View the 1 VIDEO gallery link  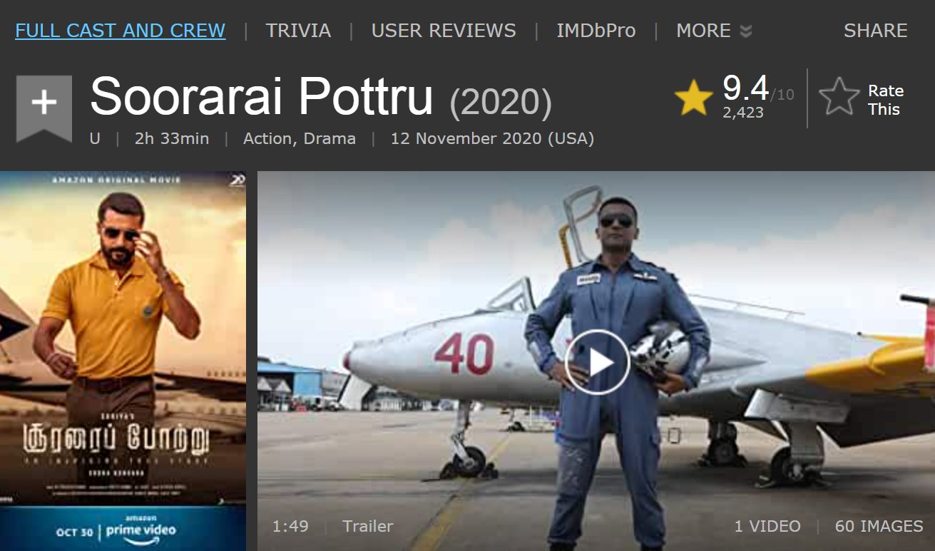[x=767, y=527]
